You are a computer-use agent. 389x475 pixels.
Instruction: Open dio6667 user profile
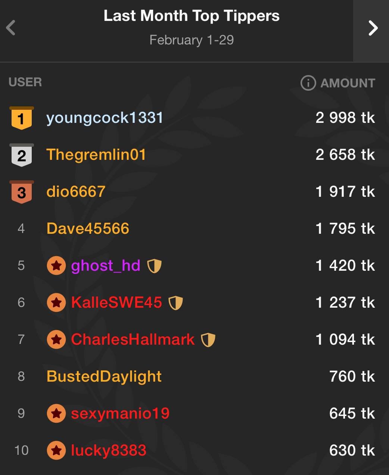coord(76,192)
